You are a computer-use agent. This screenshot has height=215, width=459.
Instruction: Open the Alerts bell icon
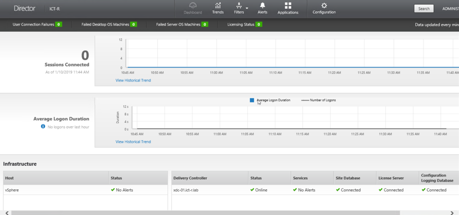coord(262,5)
